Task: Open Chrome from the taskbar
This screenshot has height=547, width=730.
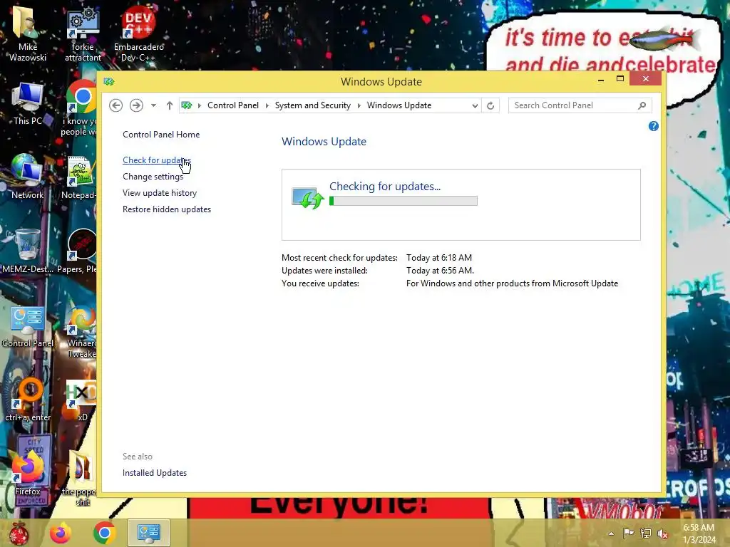Action: pos(104,533)
